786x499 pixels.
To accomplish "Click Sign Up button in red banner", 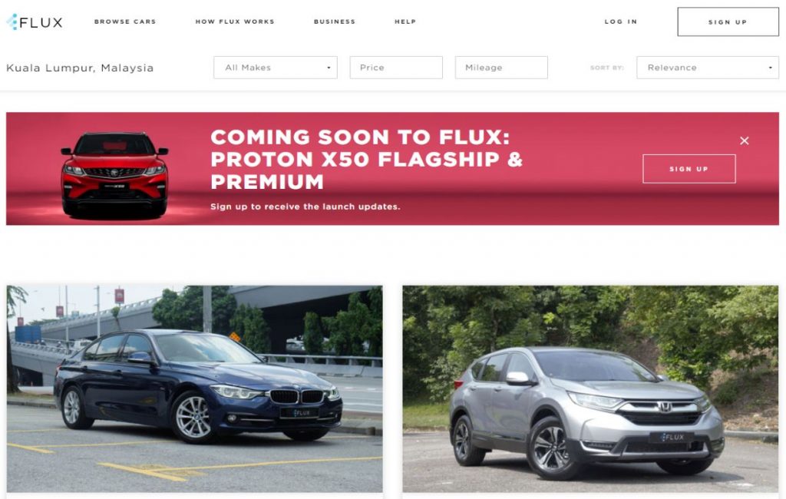I will (689, 169).
